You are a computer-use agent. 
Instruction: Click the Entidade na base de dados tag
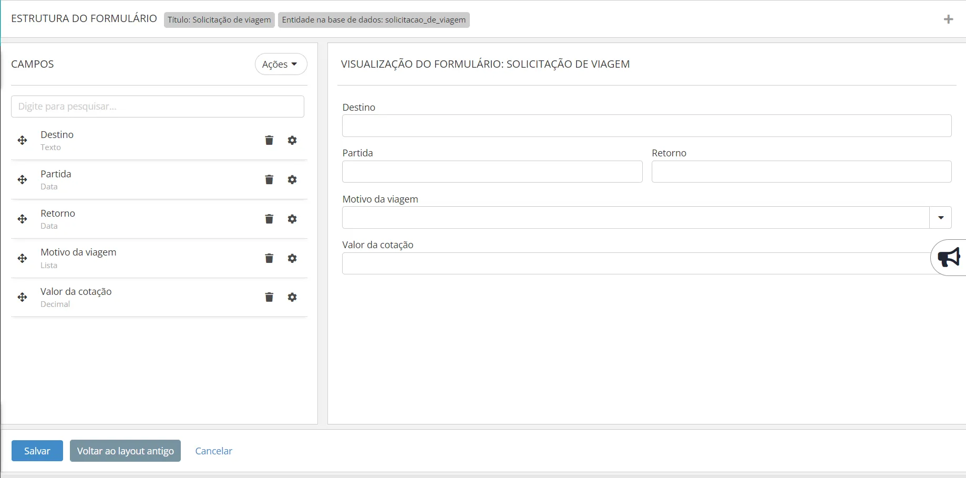[x=374, y=20]
